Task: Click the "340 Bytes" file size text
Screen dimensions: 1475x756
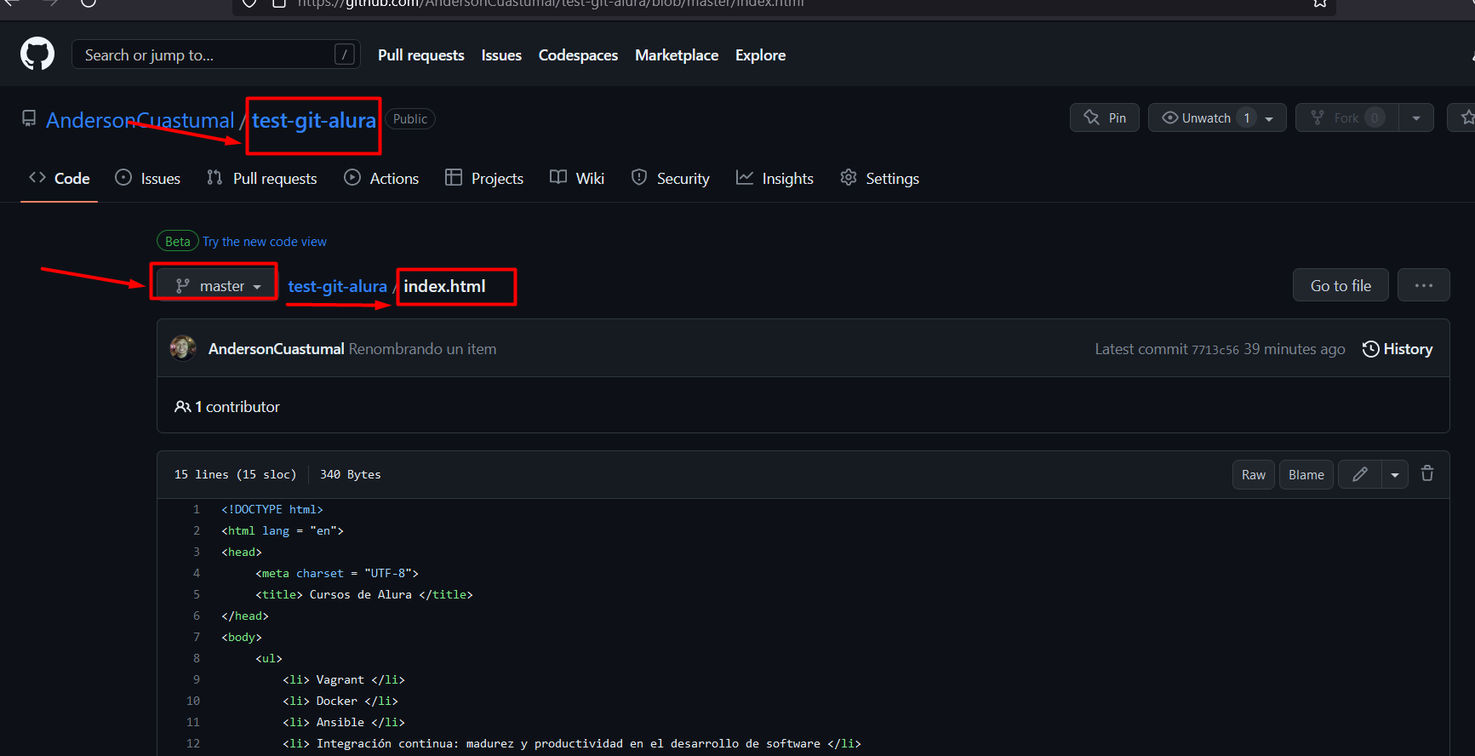Action: click(x=351, y=474)
